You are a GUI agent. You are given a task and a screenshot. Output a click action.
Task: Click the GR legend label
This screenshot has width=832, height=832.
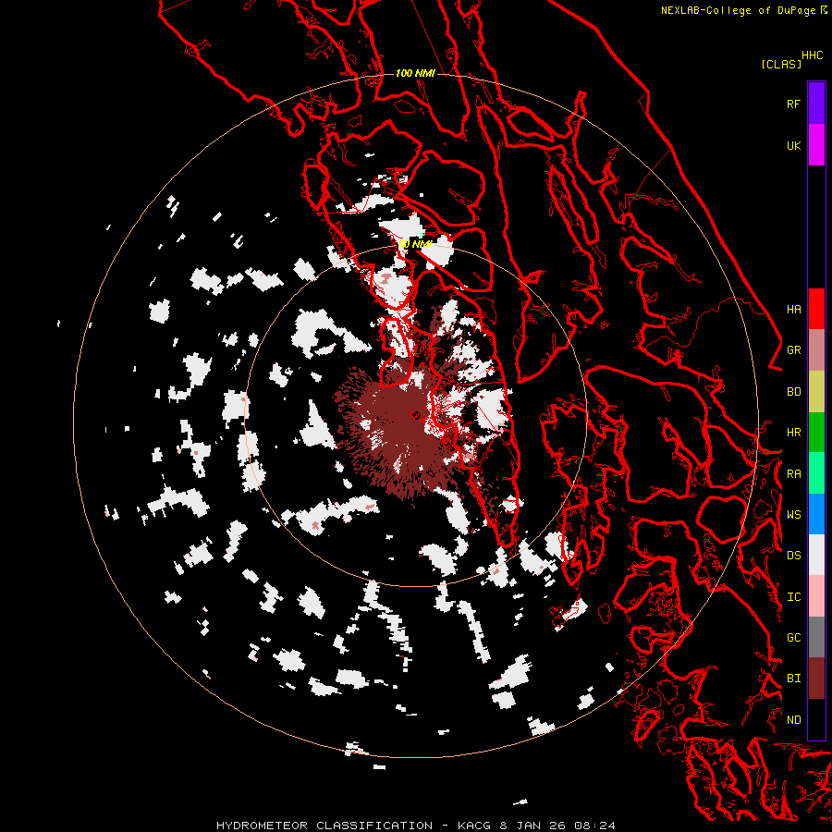pos(793,350)
